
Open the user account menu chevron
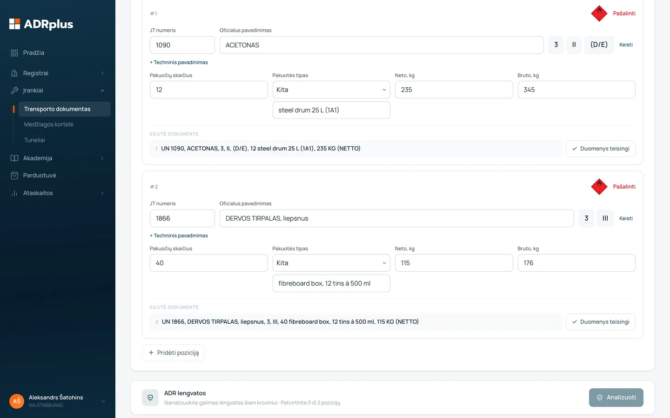(x=103, y=401)
